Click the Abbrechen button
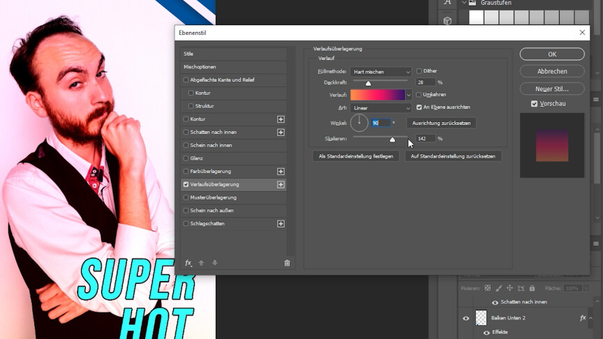The width and height of the screenshot is (603, 339). pyautogui.click(x=551, y=71)
